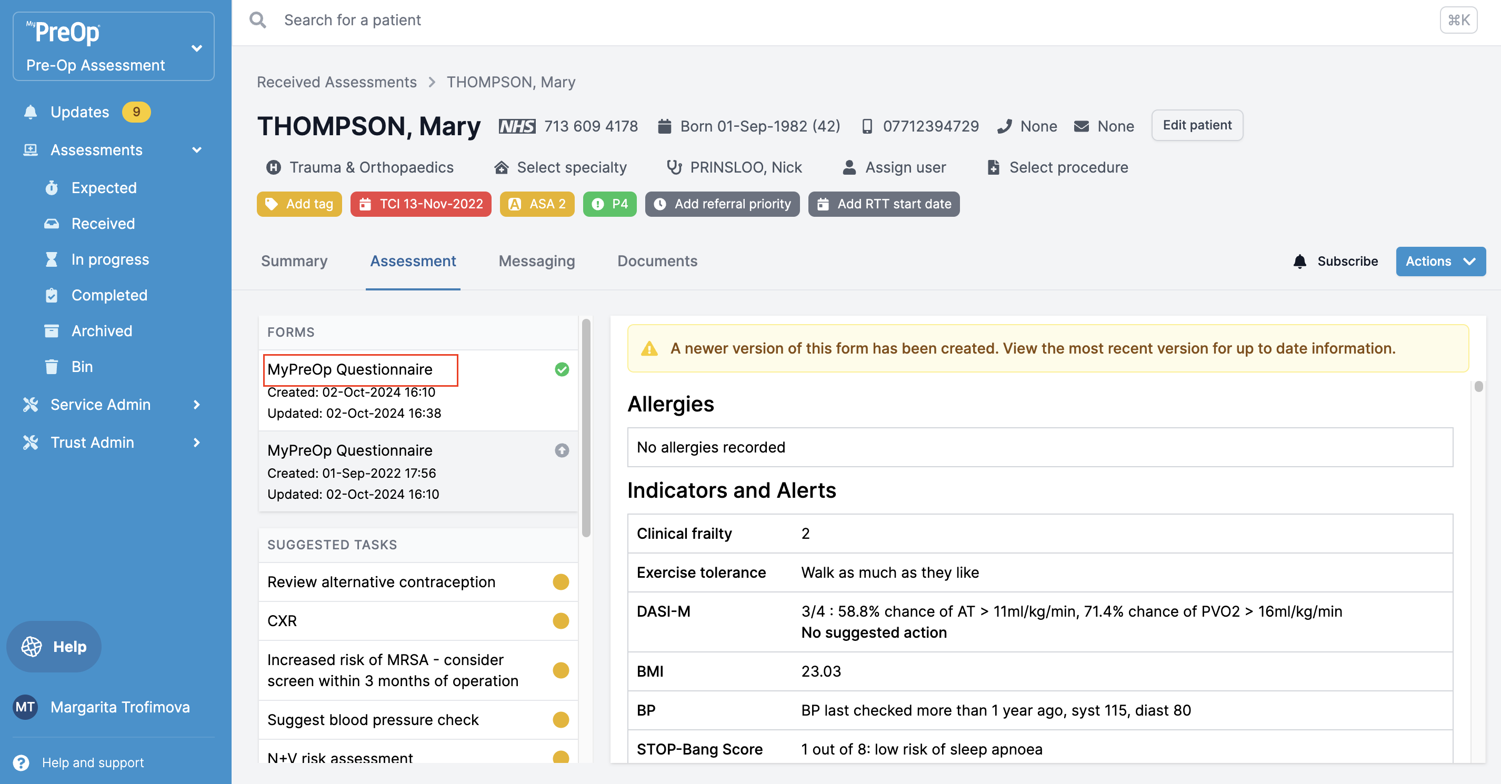Click the yellow warning triangle icon
The height and width of the screenshot is (784, 1501).
648,348
